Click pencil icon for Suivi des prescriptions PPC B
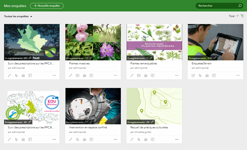 [x=9, y=139]
